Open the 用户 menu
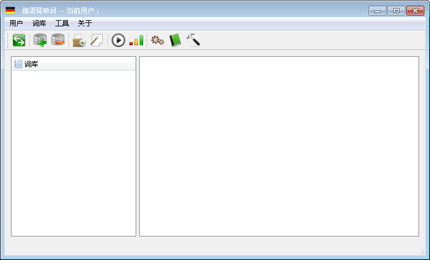 click(16, 24)
